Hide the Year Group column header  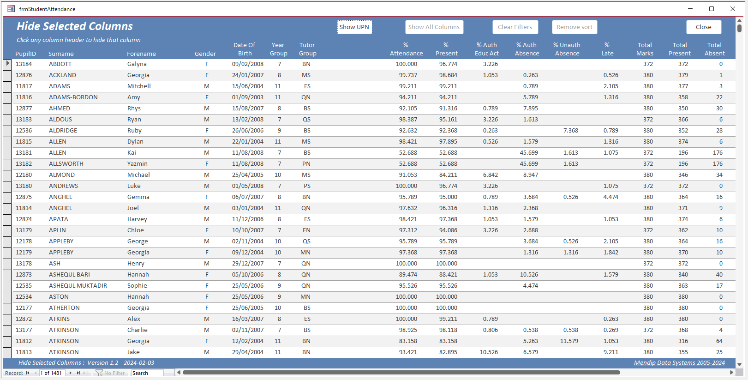pyautogui.click(x=279, y=49)
